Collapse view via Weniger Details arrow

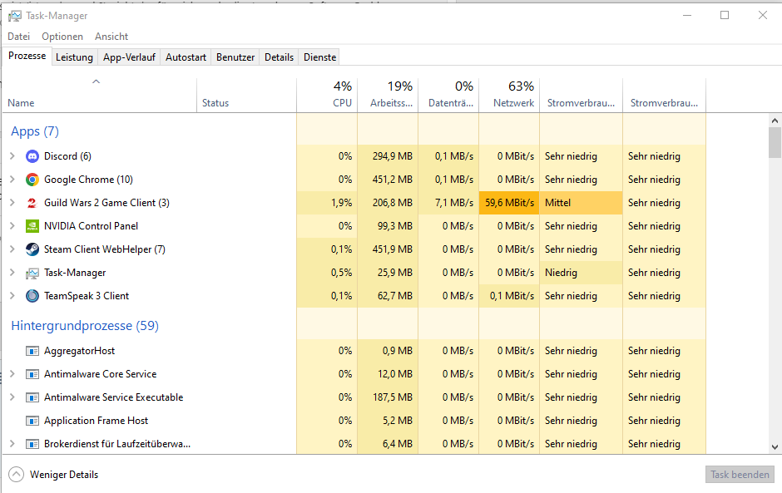[16, 475]
